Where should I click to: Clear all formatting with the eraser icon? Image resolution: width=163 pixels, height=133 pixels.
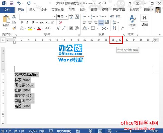tap(61, 22)
